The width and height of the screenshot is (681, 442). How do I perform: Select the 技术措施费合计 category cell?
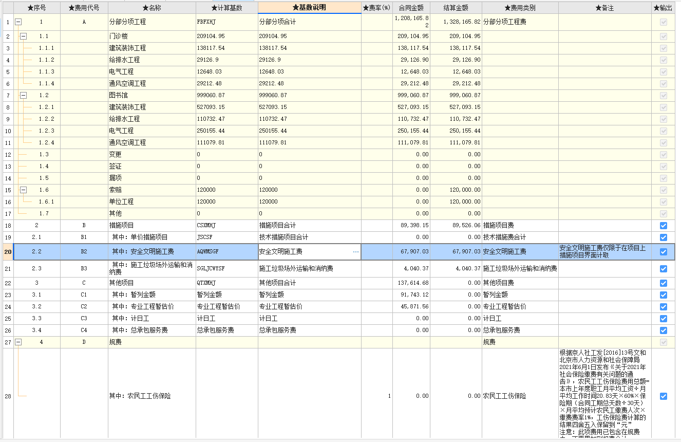tap(520, 237)
